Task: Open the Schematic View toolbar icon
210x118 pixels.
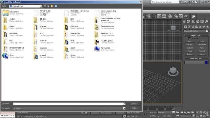Action: click(x=164, y=16)
